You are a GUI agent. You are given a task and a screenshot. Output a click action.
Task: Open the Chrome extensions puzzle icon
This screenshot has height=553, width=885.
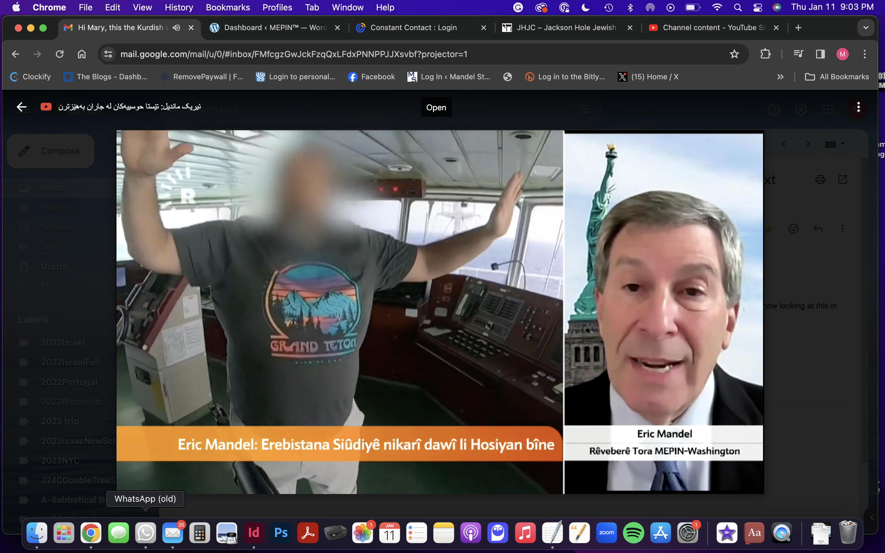[765, 54]
